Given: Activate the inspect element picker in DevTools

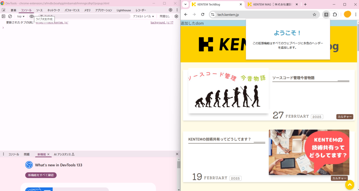Looking at the screenshot, I should click(3, 10).
